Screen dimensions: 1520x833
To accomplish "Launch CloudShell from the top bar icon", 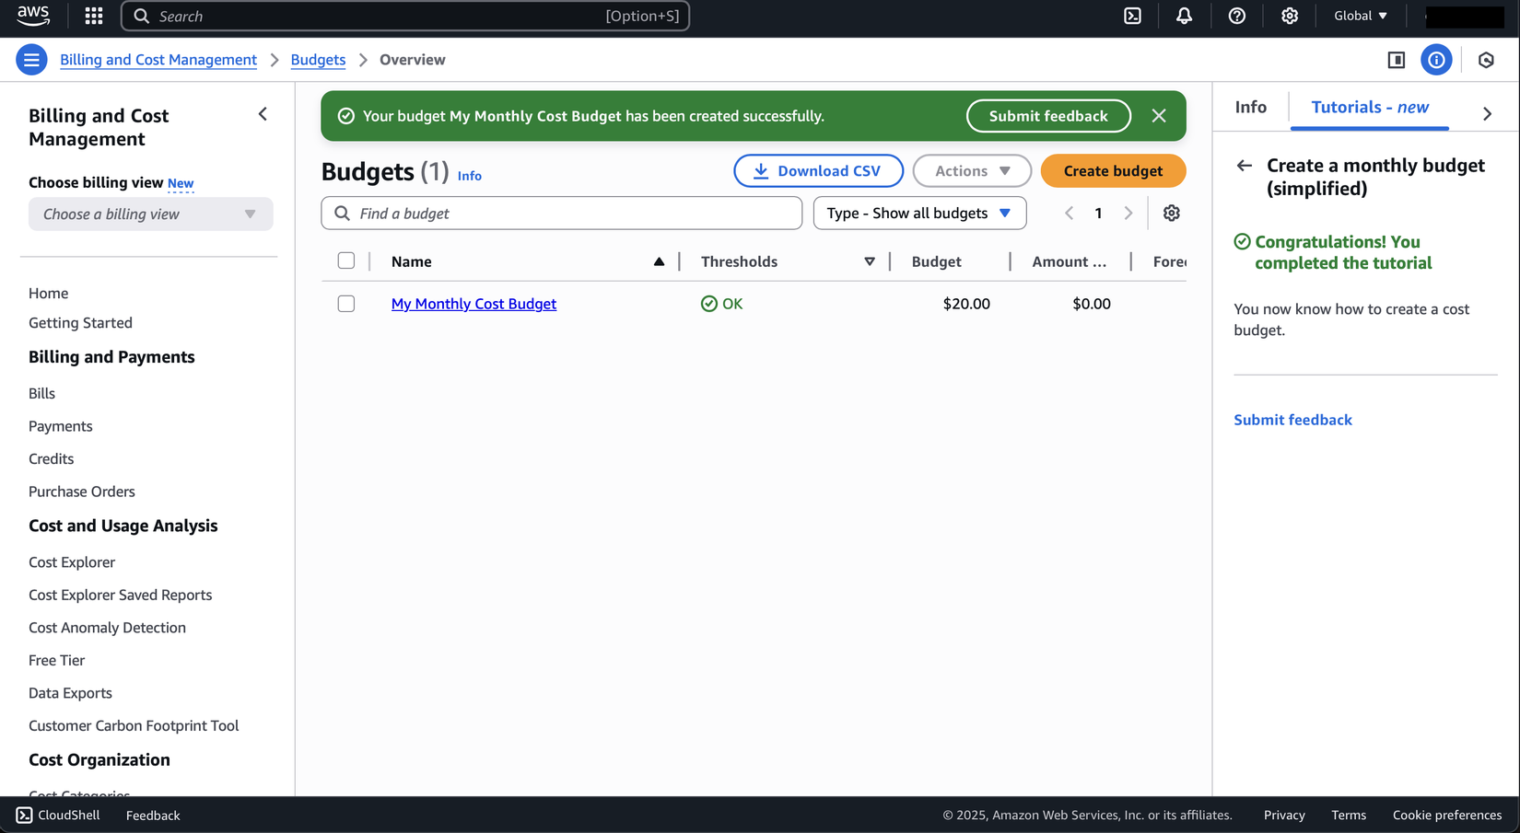I will 1132,16.
